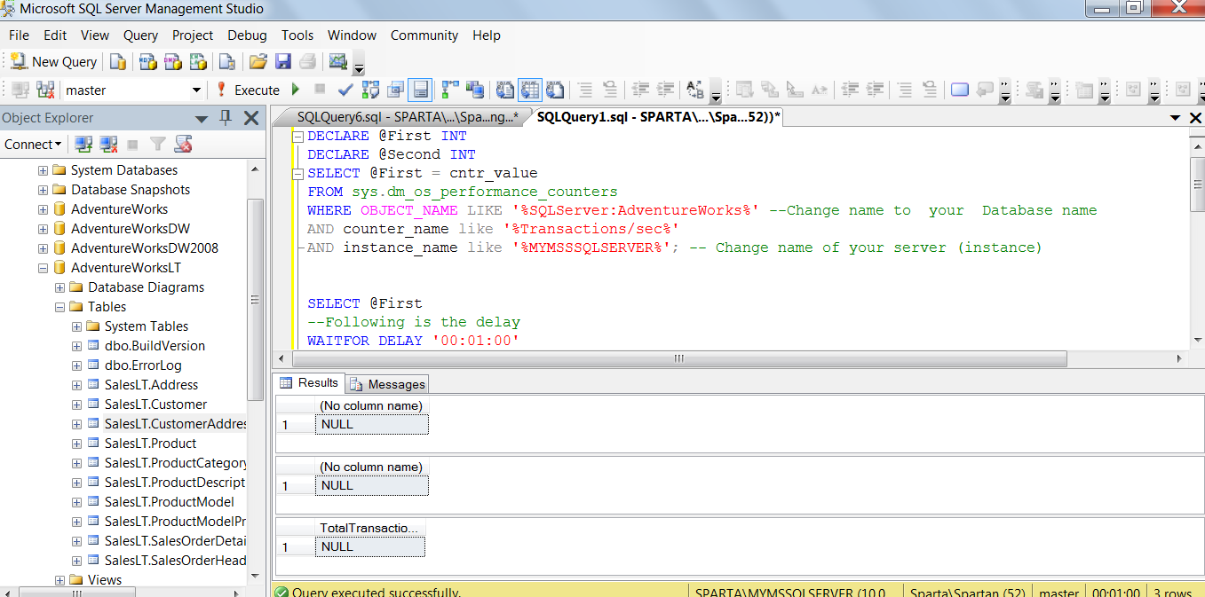
Task: Open the Query menu
Action: click(140, 35)
